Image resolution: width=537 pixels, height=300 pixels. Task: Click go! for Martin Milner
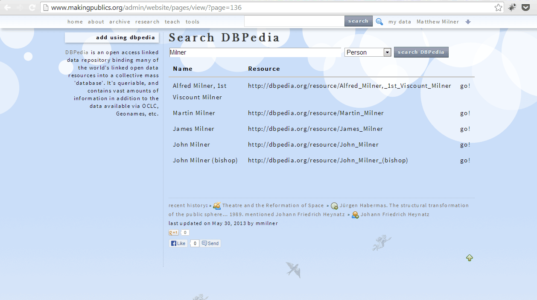tap(465, 113)
